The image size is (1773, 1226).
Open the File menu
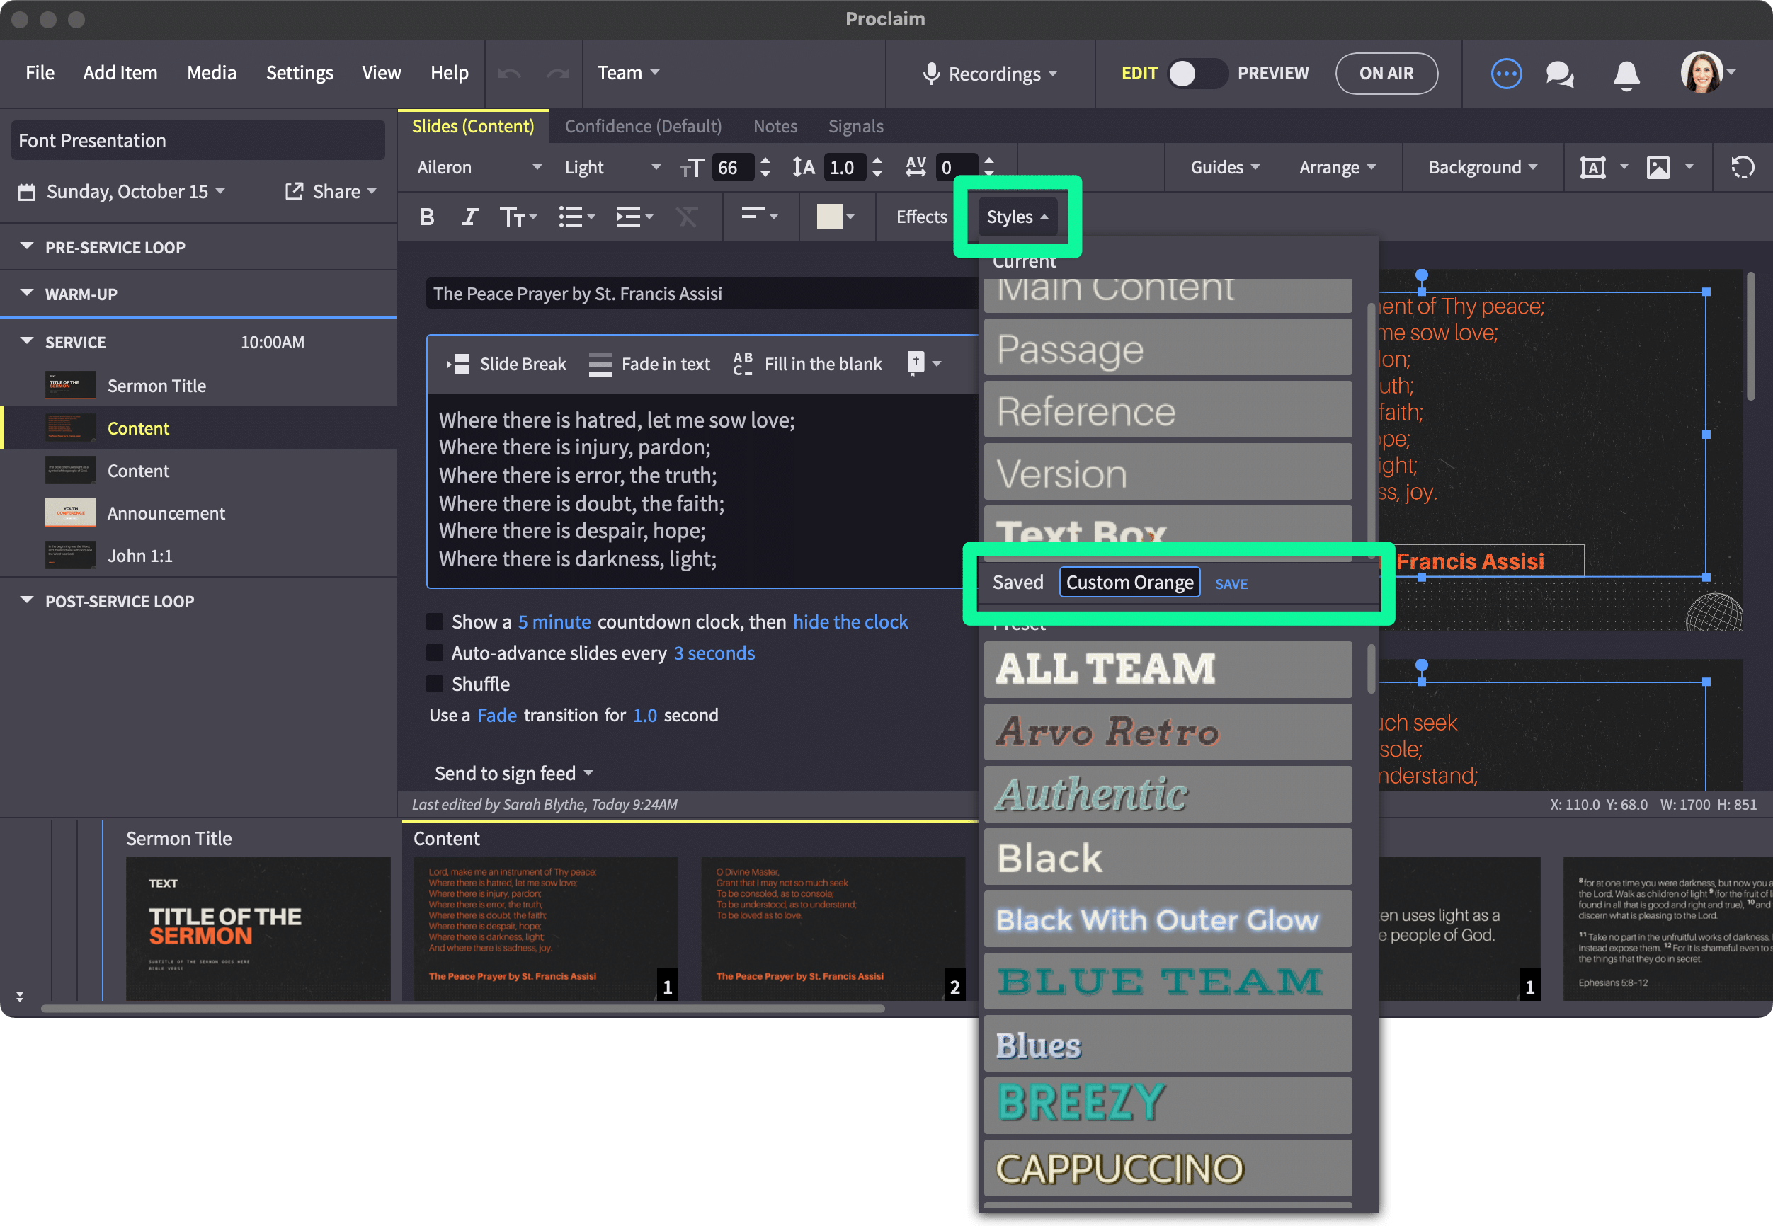(x=40, y=73)
